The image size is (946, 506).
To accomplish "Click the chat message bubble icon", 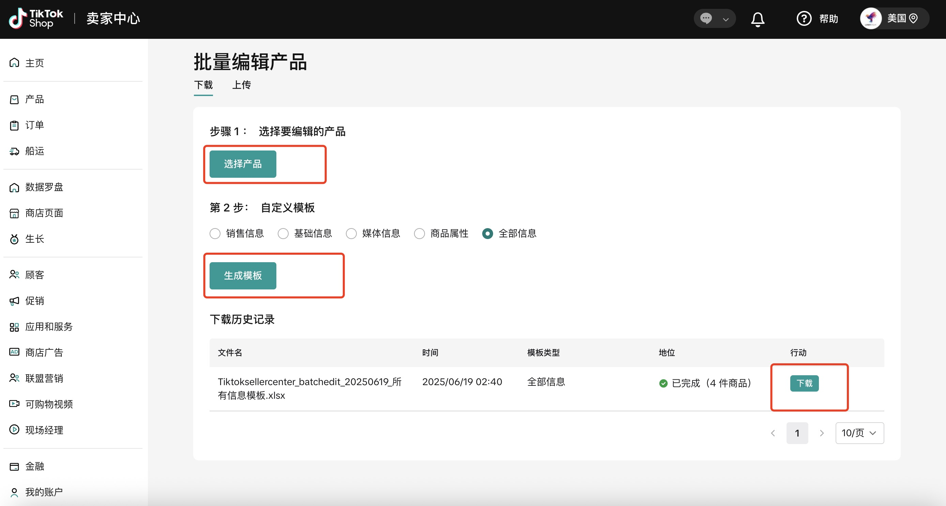I will [706, 18].
